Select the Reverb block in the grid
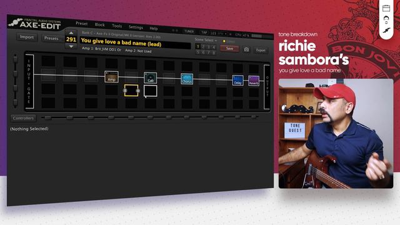 254,81
